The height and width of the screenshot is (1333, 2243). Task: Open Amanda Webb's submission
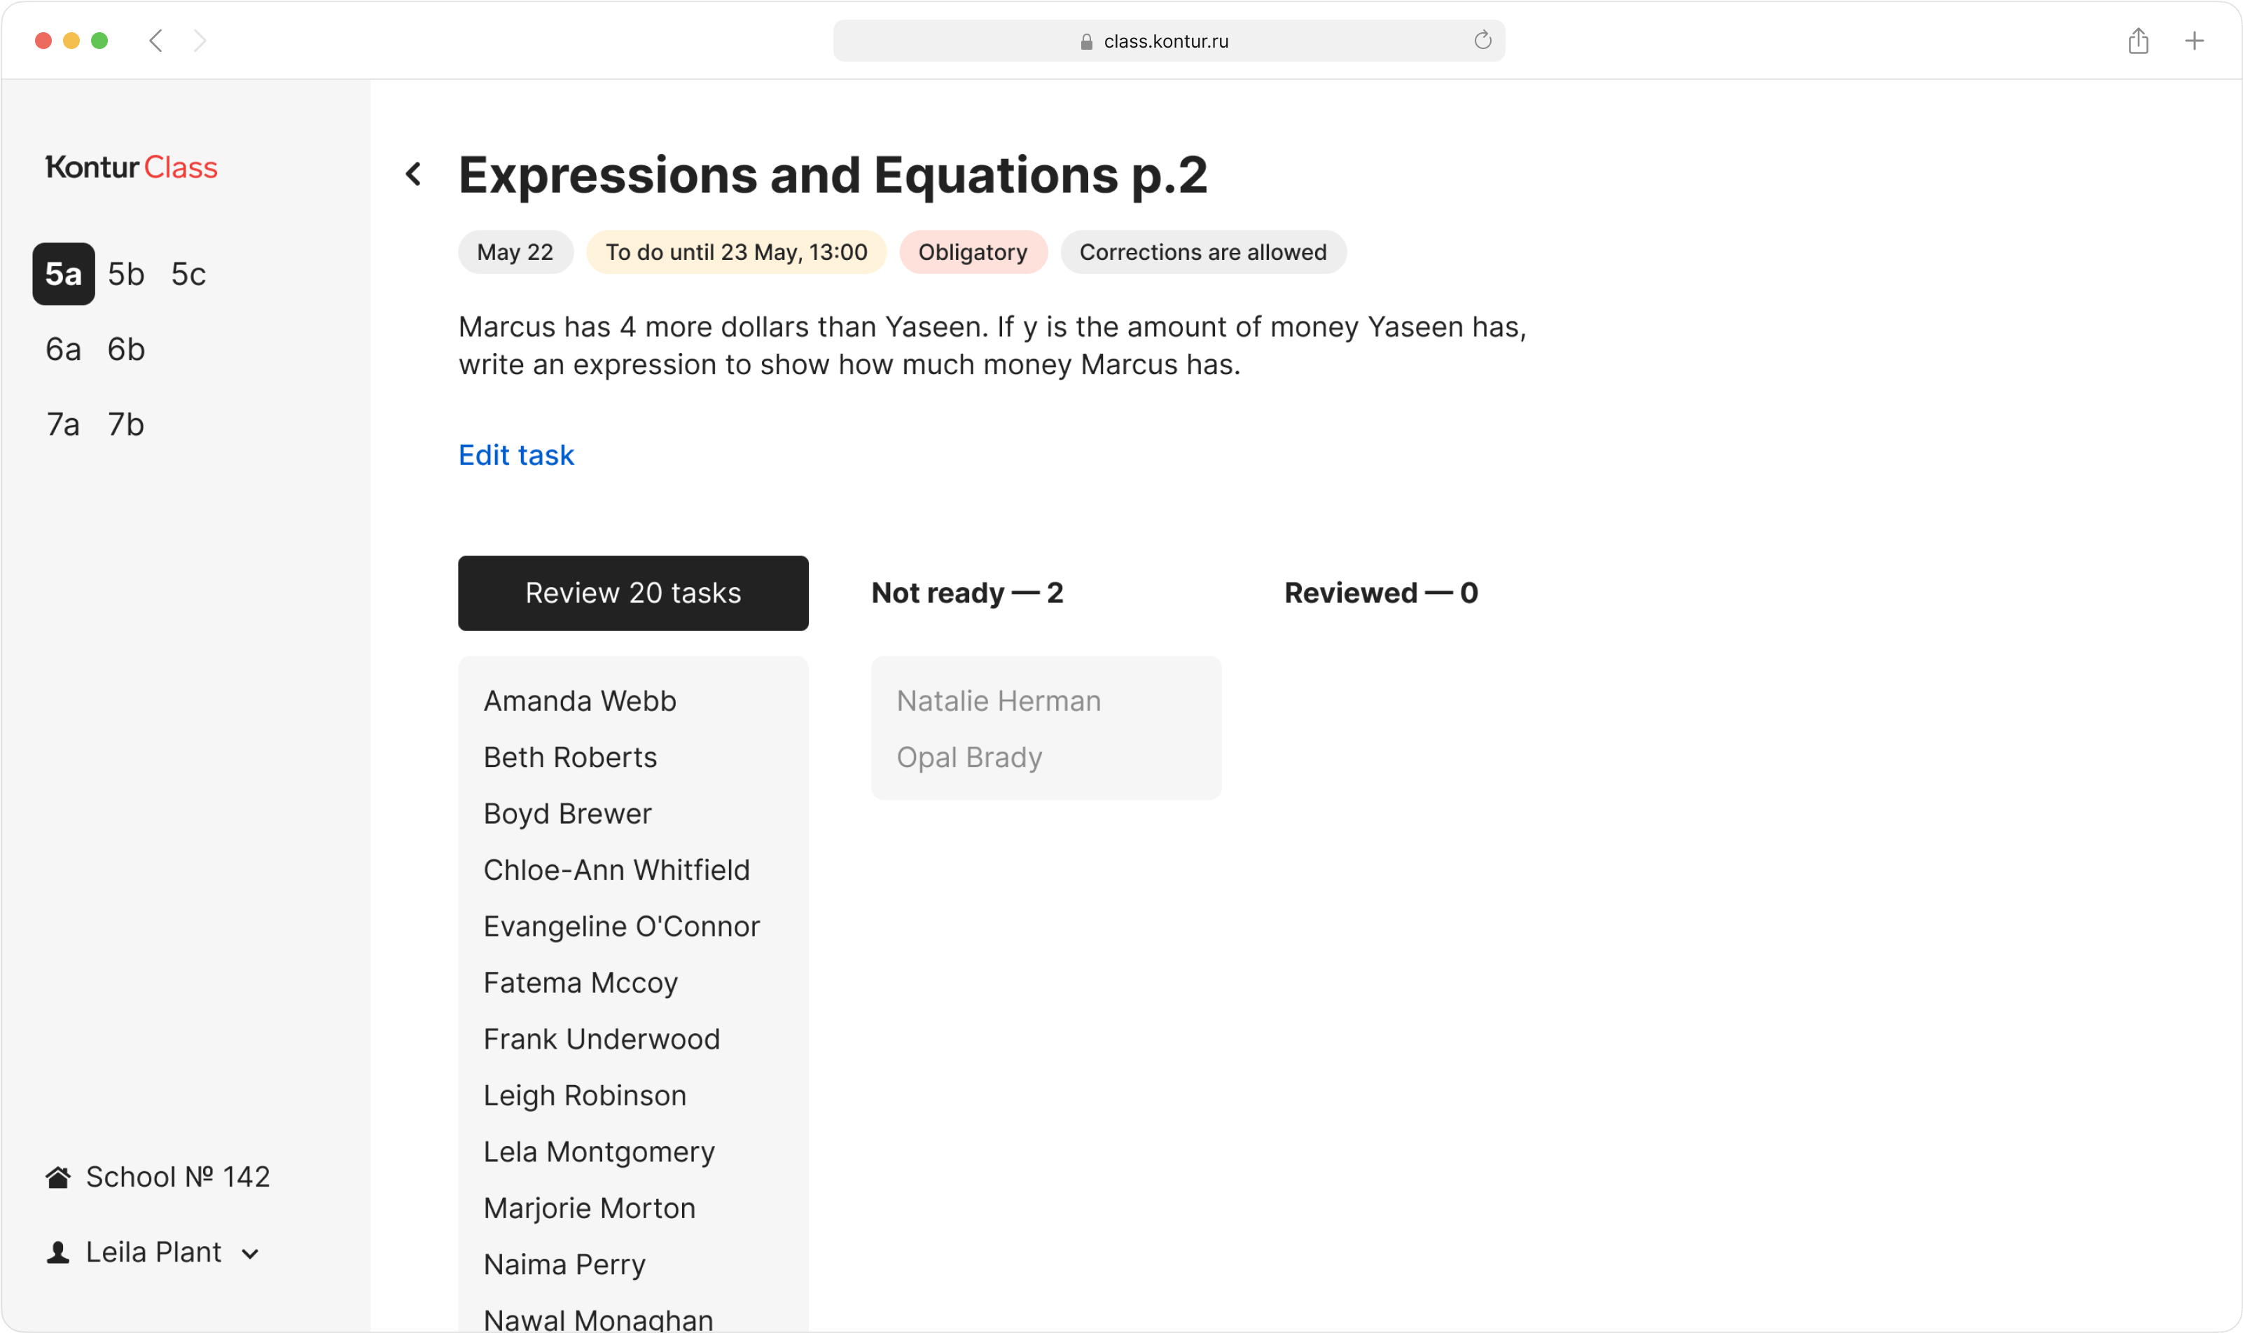point(580,700)
